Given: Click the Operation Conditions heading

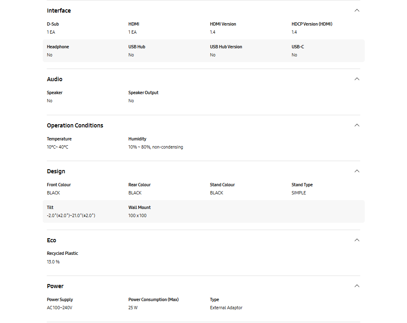Looking at the screenshot, I should [75, 125].
